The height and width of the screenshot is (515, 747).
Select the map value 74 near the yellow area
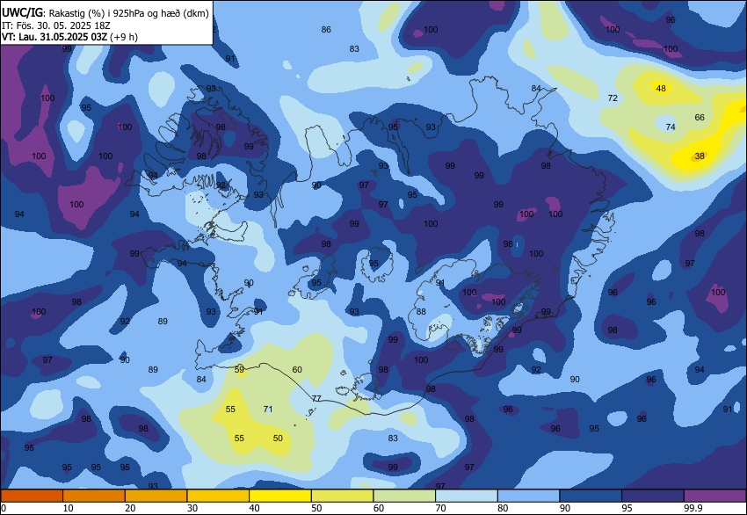[x=671, y=127]
